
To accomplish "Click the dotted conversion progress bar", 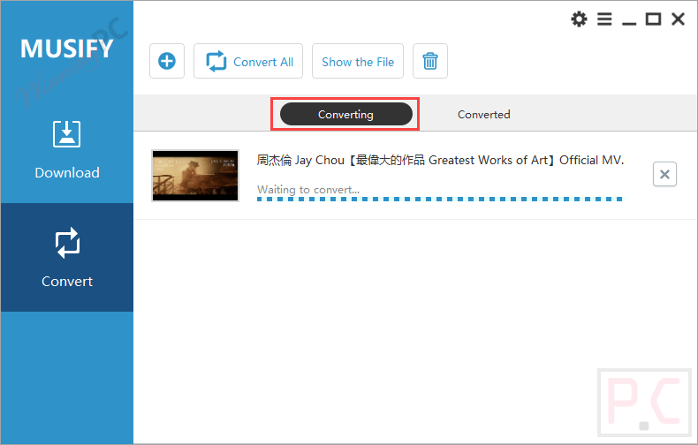I will (440, 199).
